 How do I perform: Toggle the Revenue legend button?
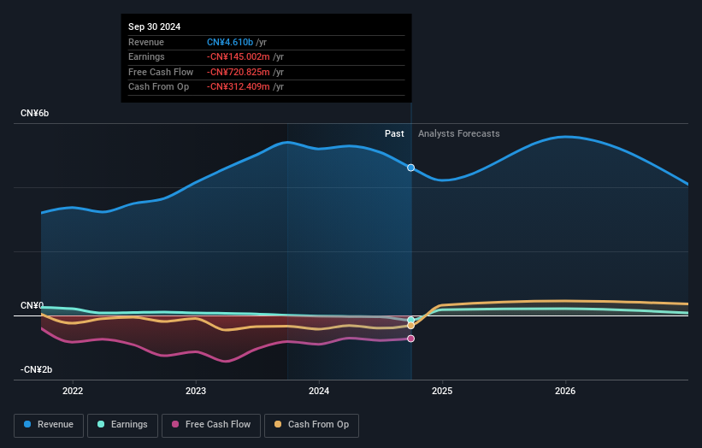click(49, 425)
